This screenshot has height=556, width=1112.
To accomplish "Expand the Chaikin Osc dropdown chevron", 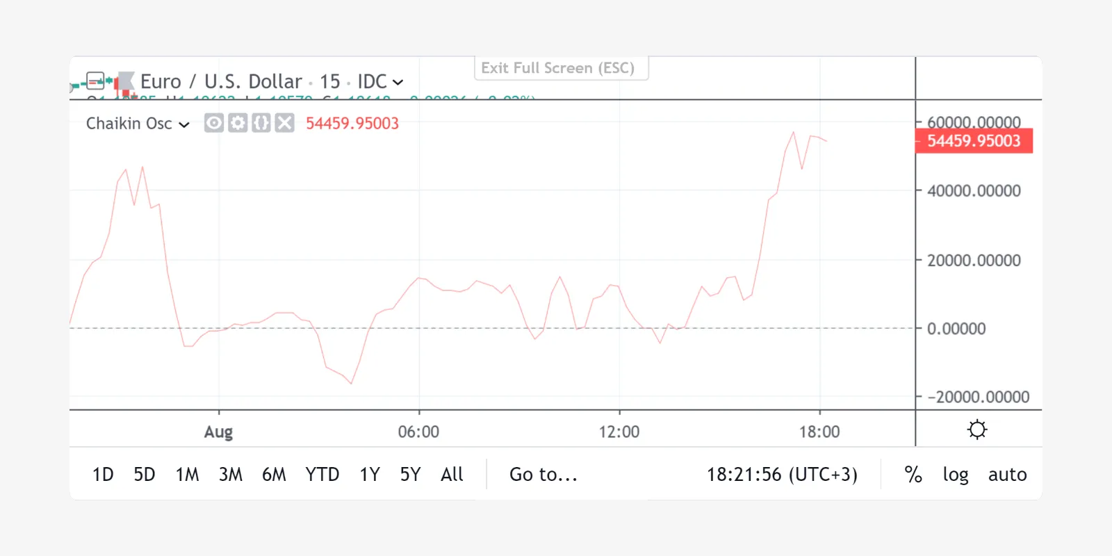I will pos(184,124).
